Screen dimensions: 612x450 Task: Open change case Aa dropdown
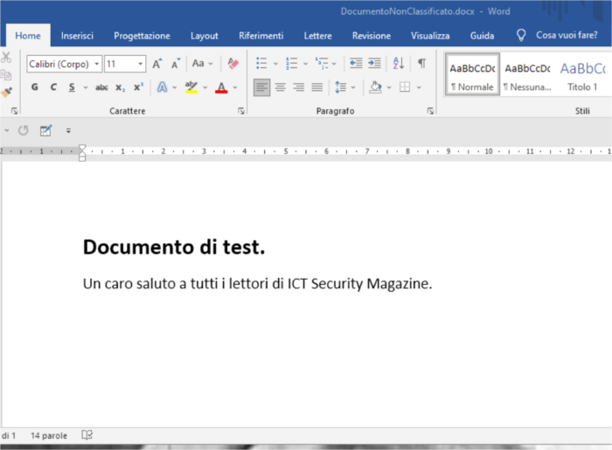[x=203, y=64]
